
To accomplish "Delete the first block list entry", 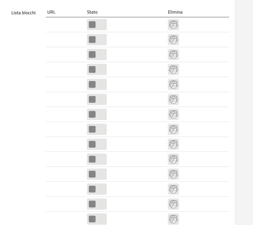I will coord(173,25).
